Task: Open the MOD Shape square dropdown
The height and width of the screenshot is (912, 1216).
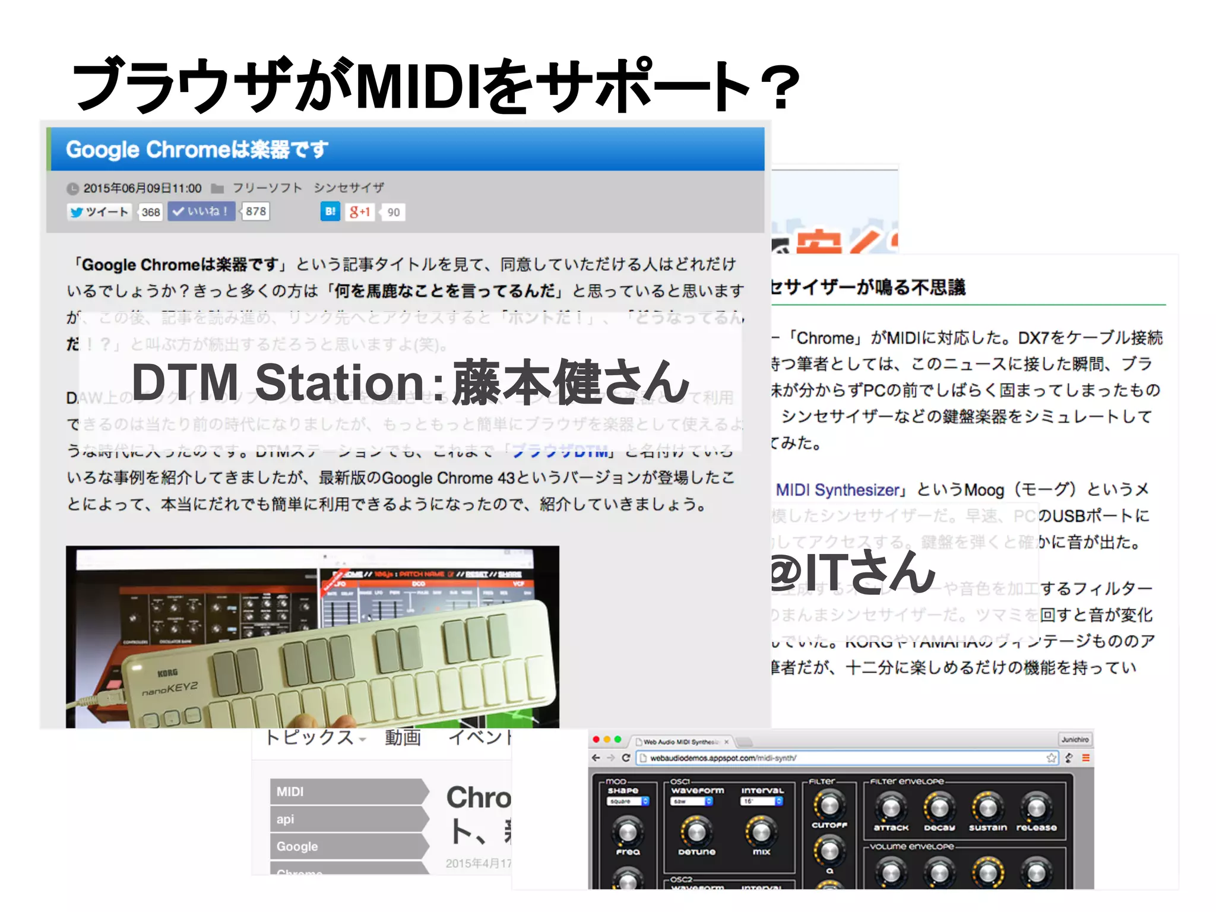Action: coord(629,802)
